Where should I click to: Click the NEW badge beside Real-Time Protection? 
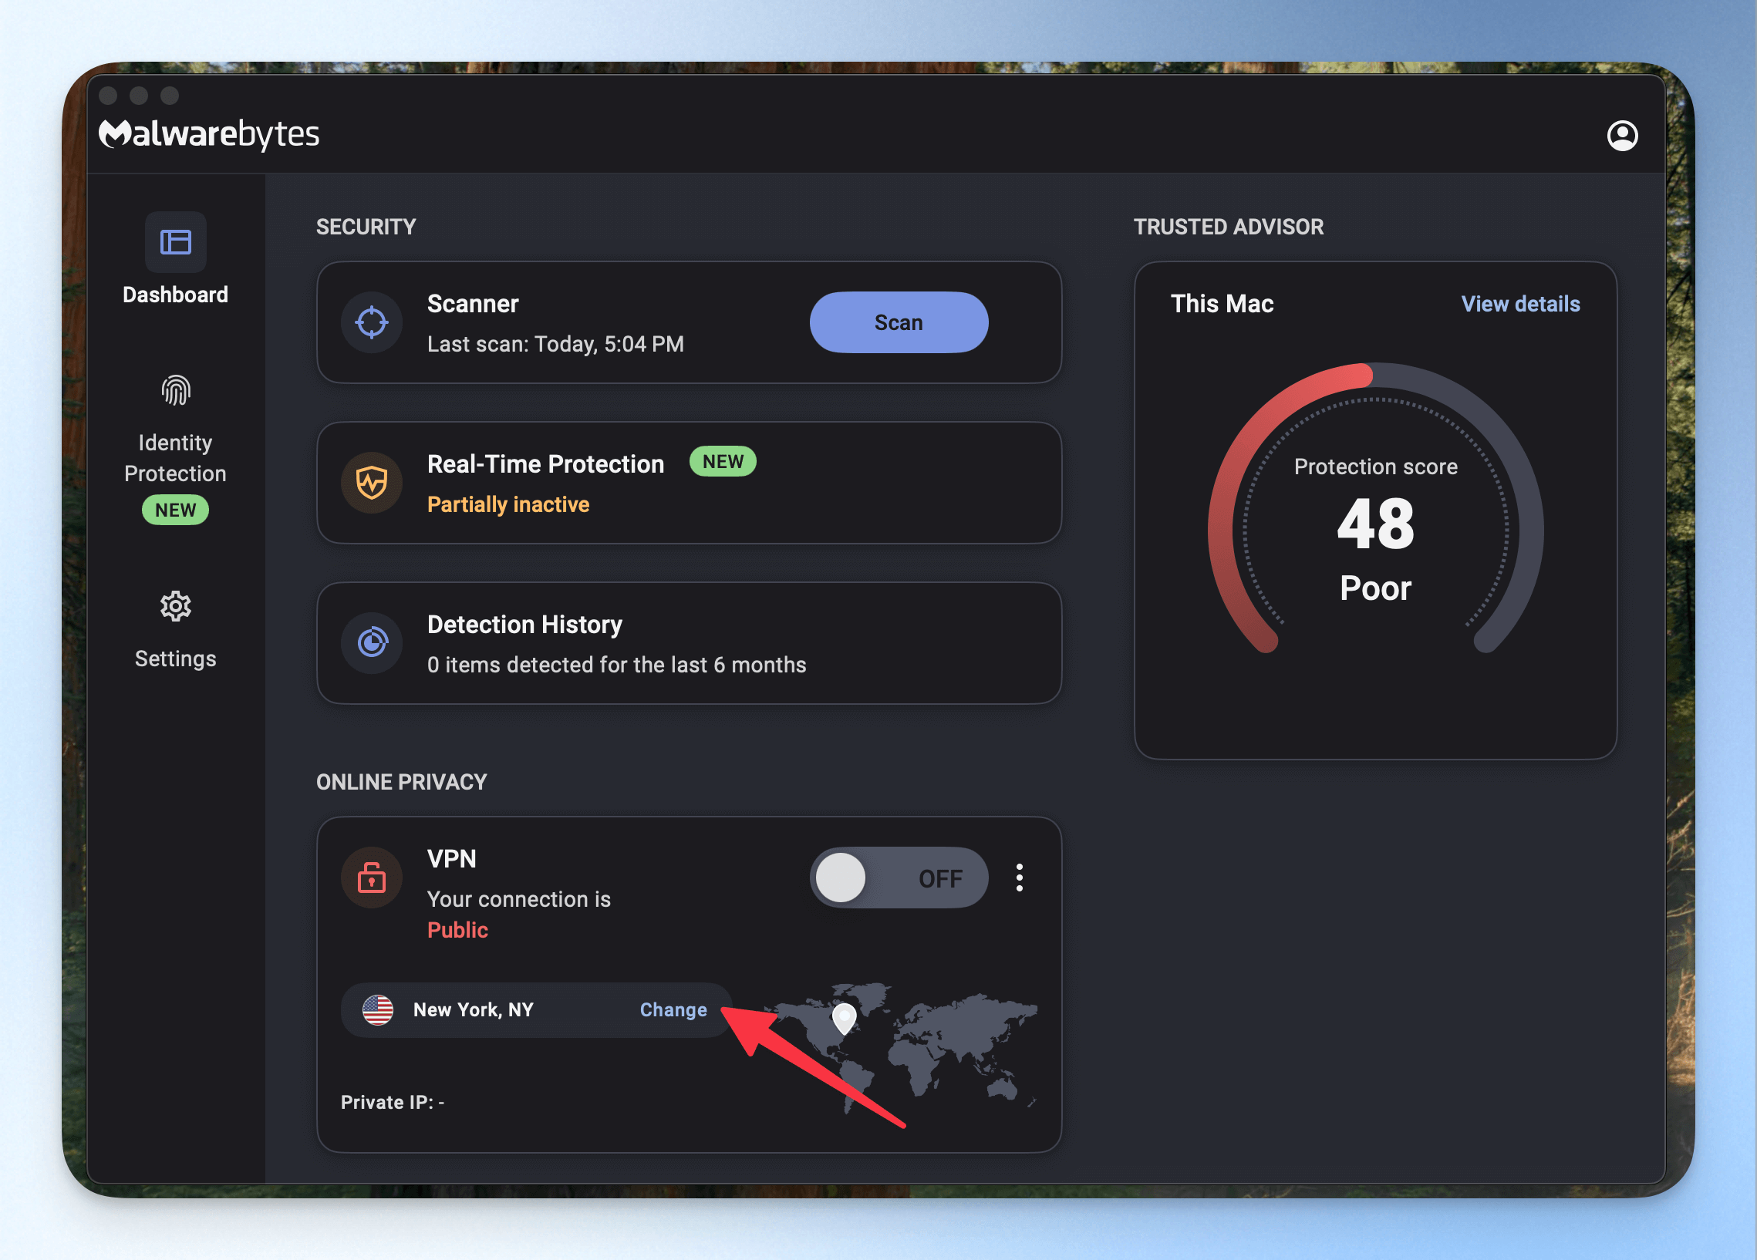point(723,462)
